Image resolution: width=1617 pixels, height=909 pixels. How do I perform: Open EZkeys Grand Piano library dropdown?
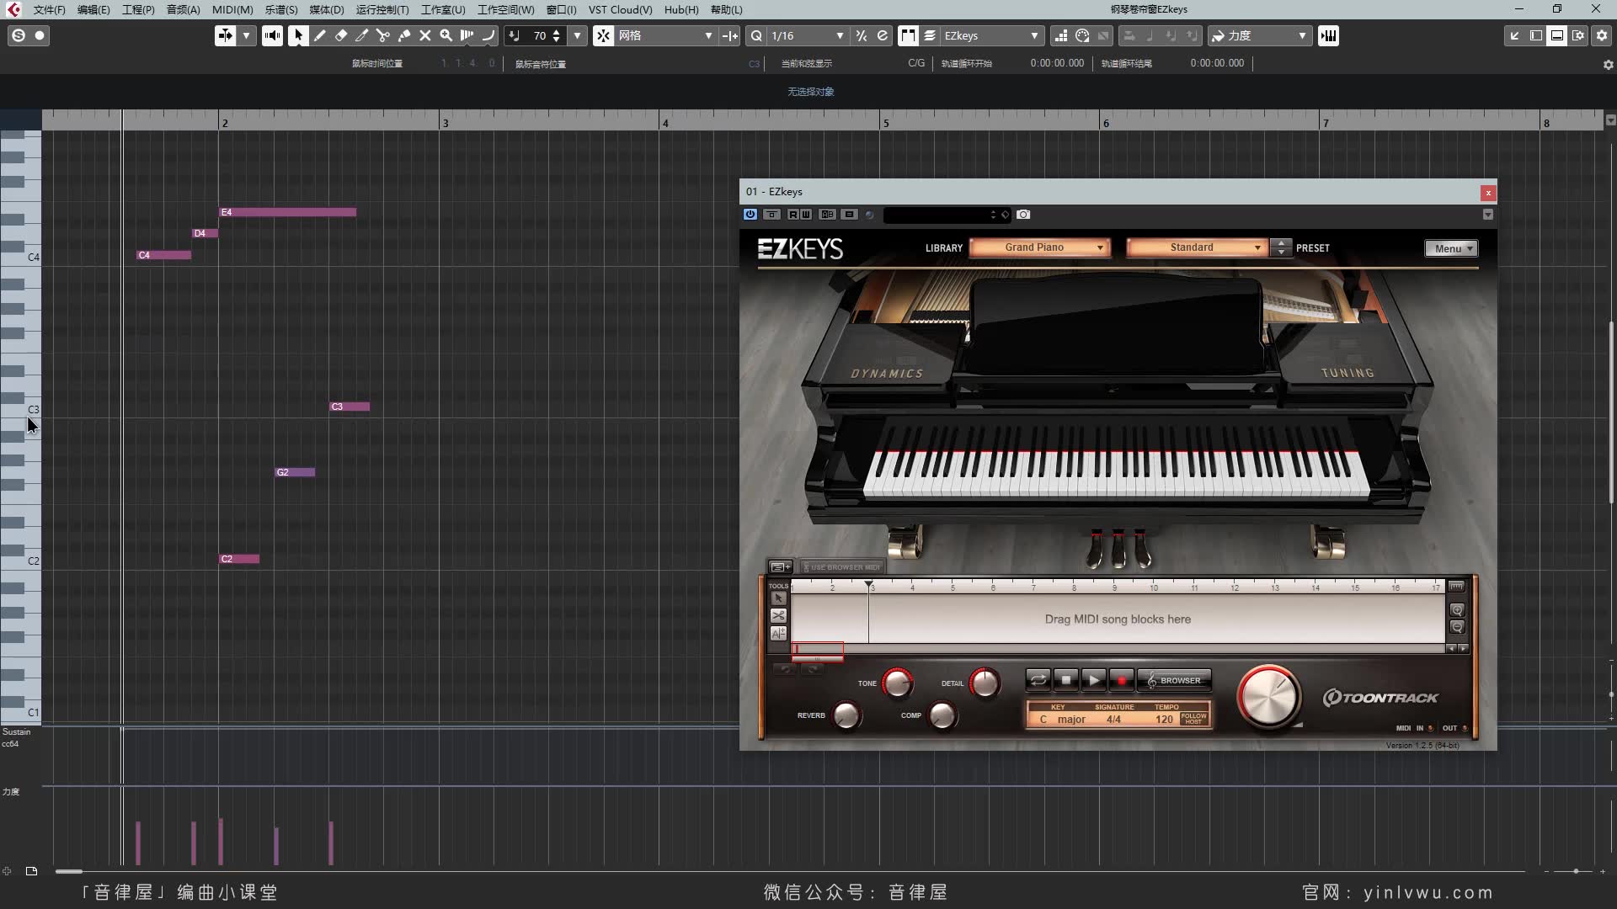[x=1039, y=247]
